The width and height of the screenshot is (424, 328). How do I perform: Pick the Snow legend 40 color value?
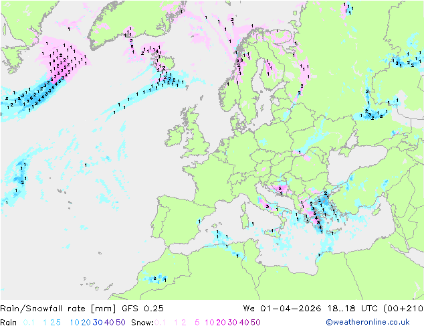244,323
